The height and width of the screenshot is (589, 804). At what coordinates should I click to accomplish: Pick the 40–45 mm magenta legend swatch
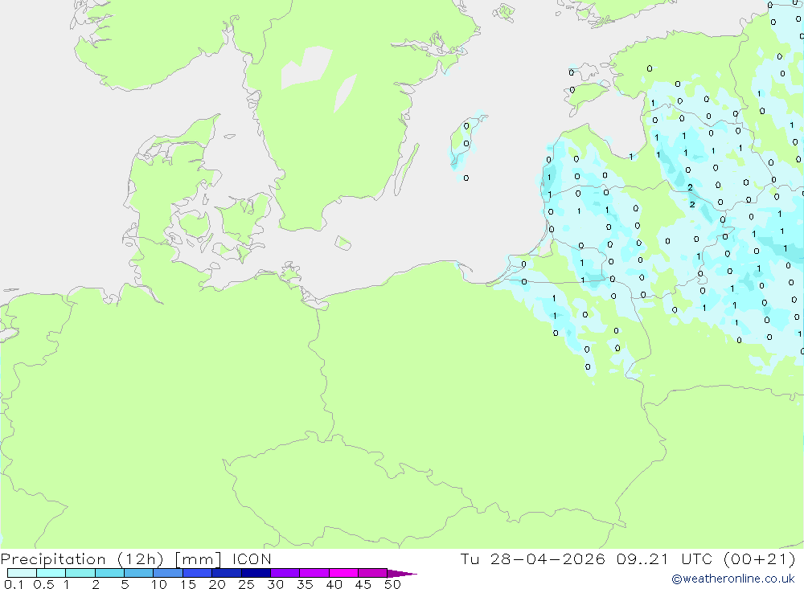343,573
